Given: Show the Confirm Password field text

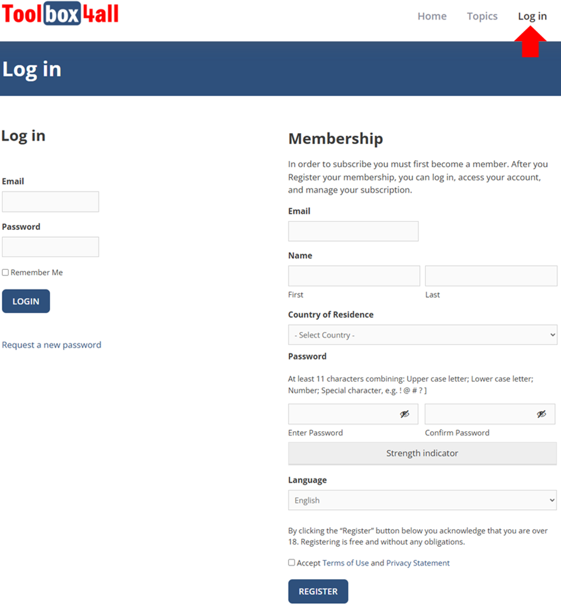Looking at the screenshot, I should 541,414.
